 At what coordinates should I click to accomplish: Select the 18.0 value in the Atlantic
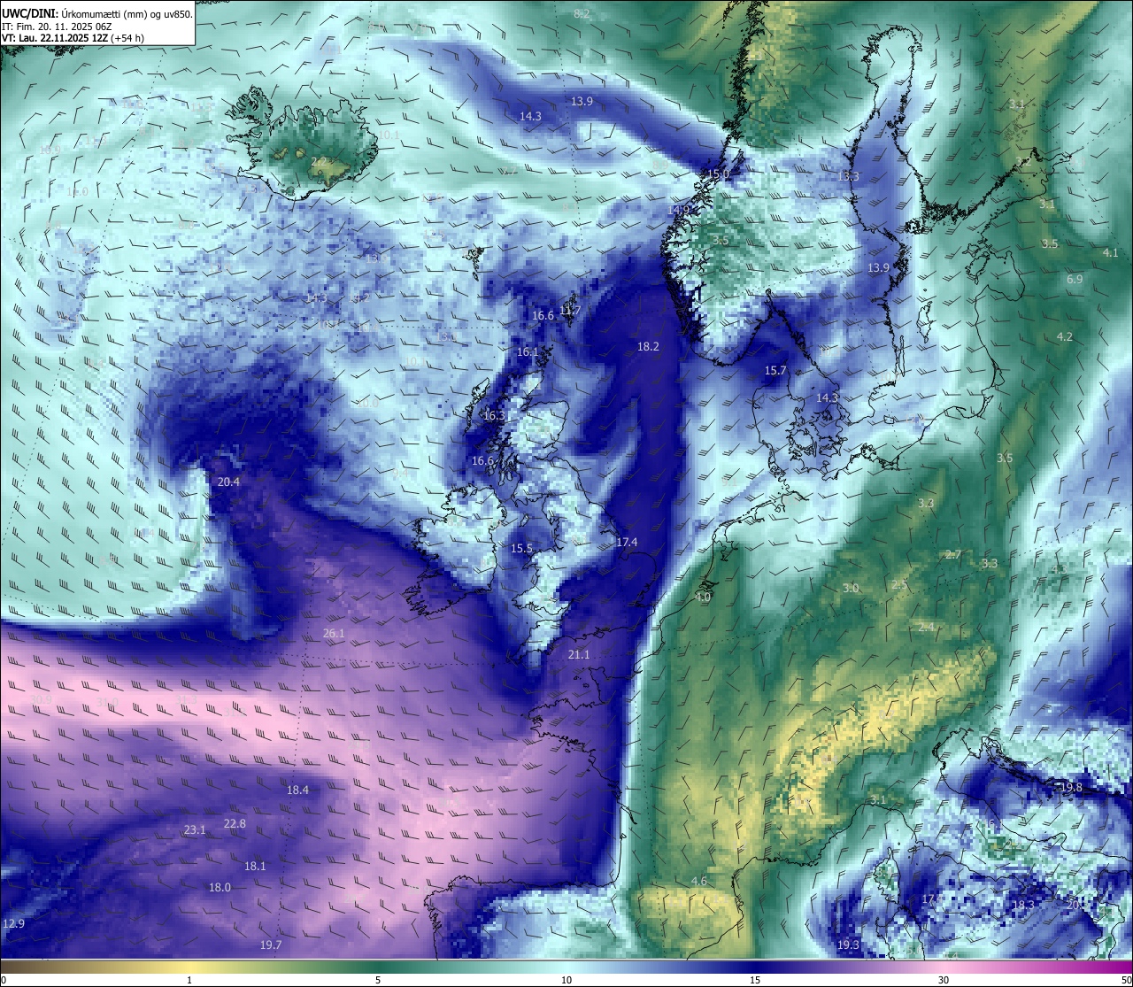click(x=220, y=887)
